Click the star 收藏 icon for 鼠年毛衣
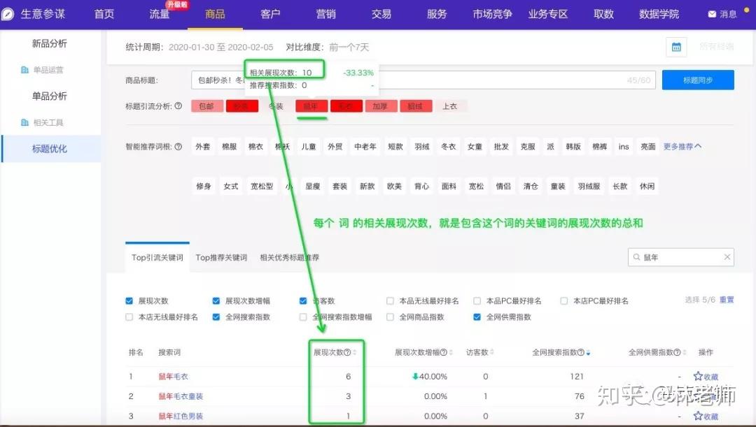The width and height of the screenshot is (756, 427). (698, 376)
